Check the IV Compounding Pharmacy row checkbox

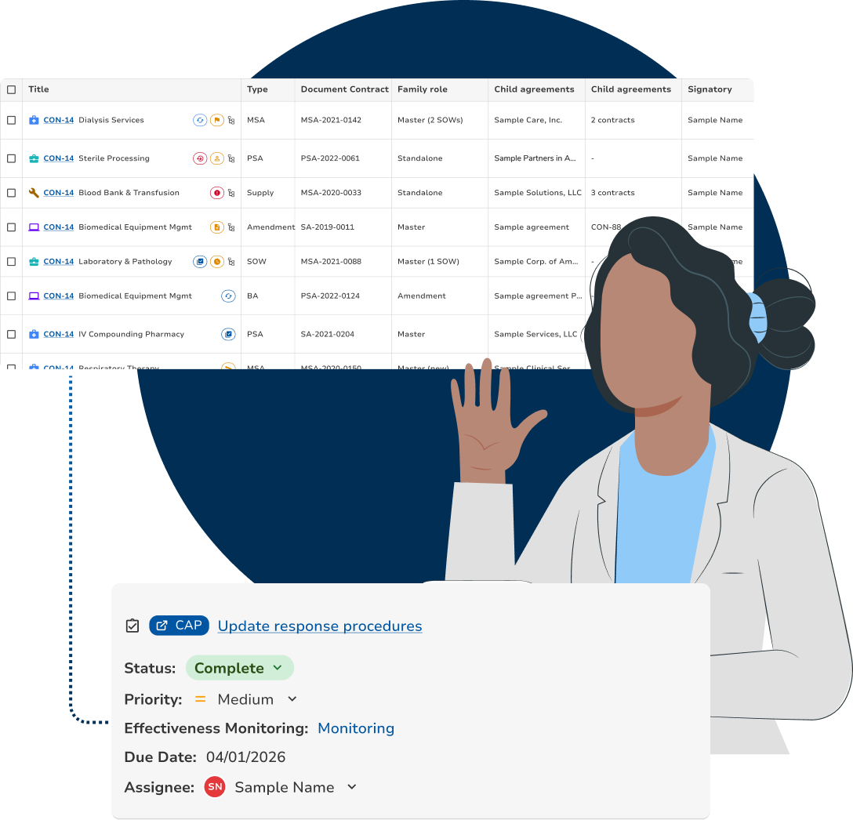(12, 334)
